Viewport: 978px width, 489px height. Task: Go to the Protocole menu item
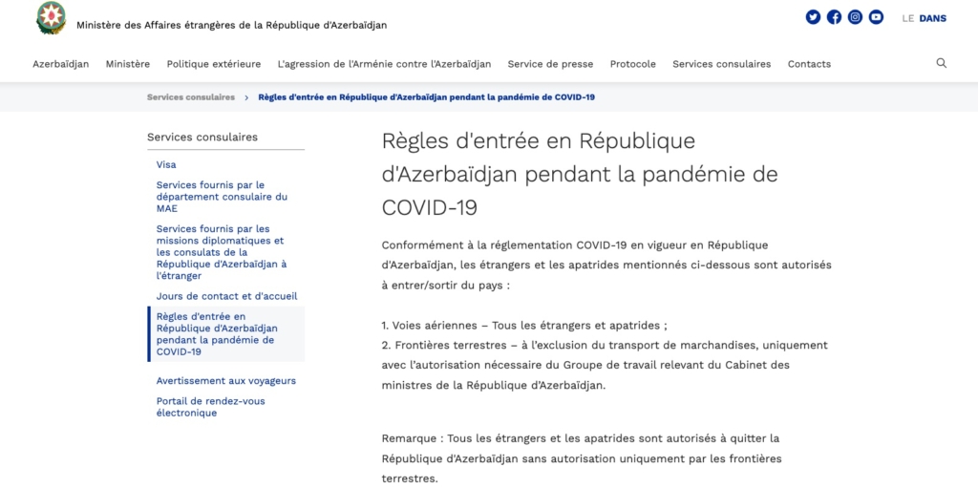pyautogui.click(x=632, y=64)
